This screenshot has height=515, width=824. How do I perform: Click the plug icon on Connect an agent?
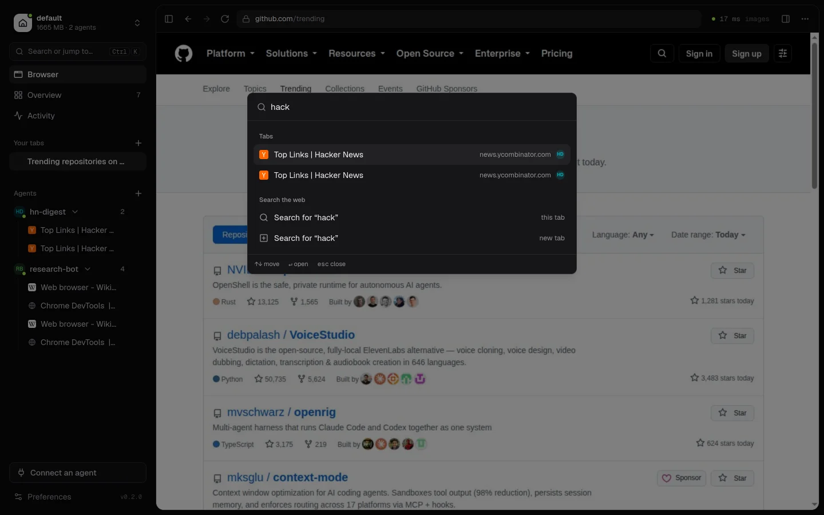21,473
